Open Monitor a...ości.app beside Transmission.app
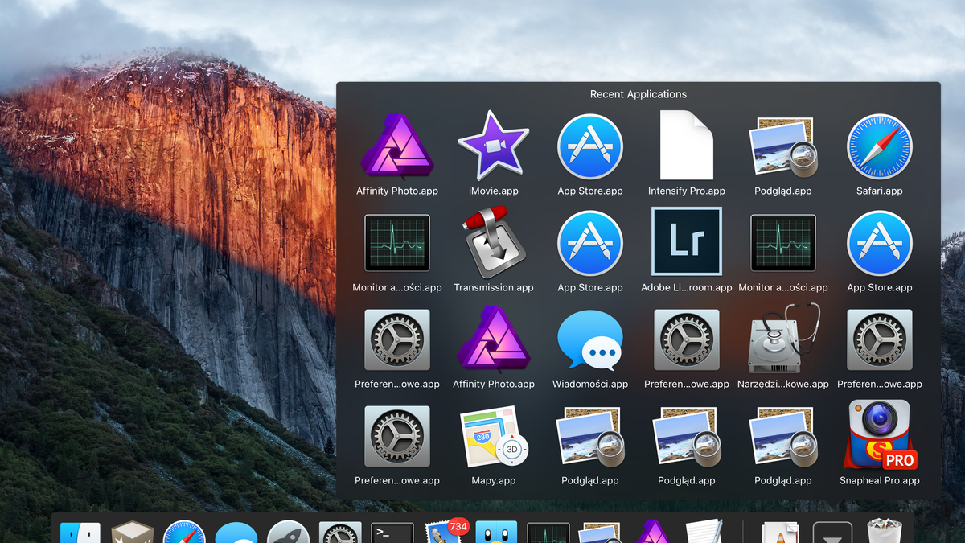Screen dimensions: 965x543 point(397,242)
